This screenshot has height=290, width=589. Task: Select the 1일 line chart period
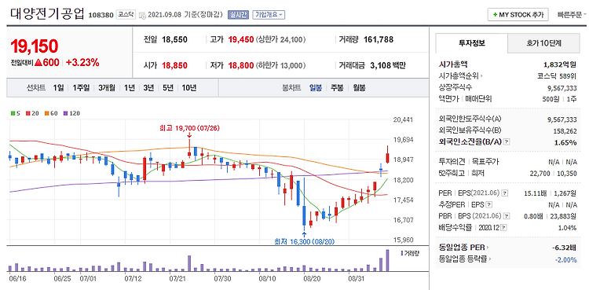click(x=58, y=88)
